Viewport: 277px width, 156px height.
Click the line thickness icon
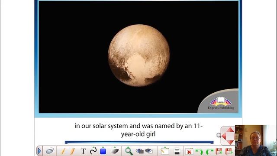pos(177,151)
